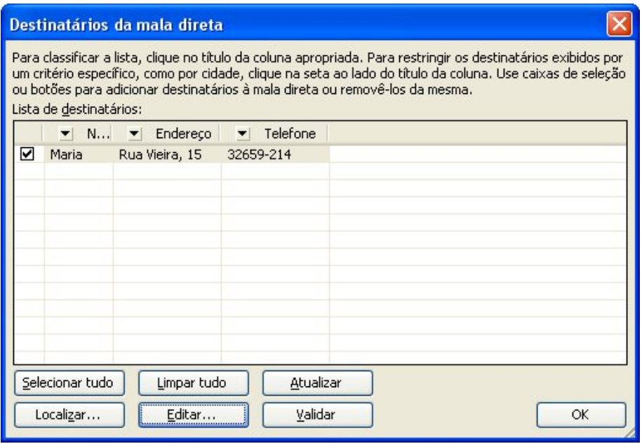
Task: Select the Rua Vieira, 15 address cell
Action: coord(160,155)
